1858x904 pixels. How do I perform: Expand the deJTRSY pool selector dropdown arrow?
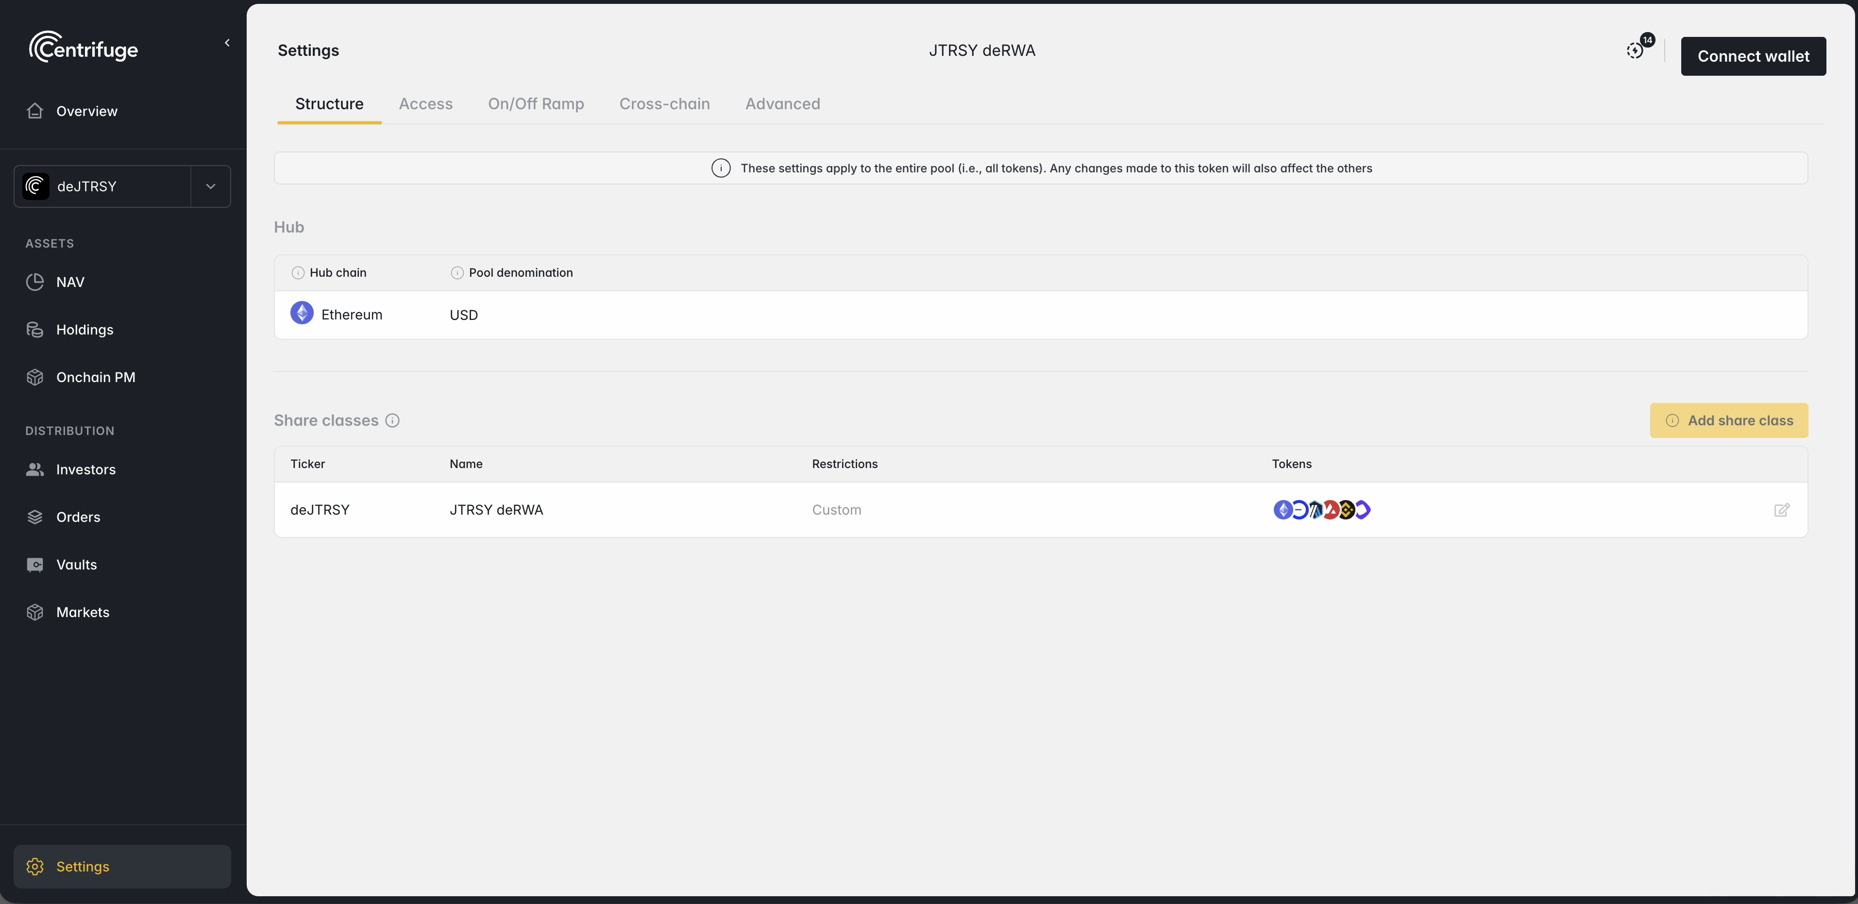click(211, 187)
